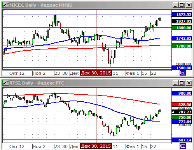Select the 607.14 support level label
The width and height of the screenshot is (194, 150).
(182, 140)
